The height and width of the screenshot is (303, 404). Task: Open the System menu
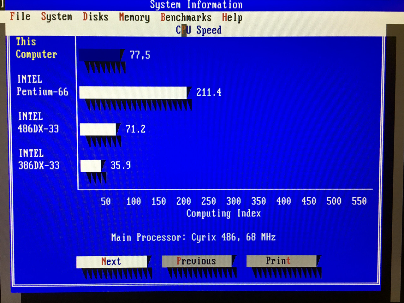(56, 16)
